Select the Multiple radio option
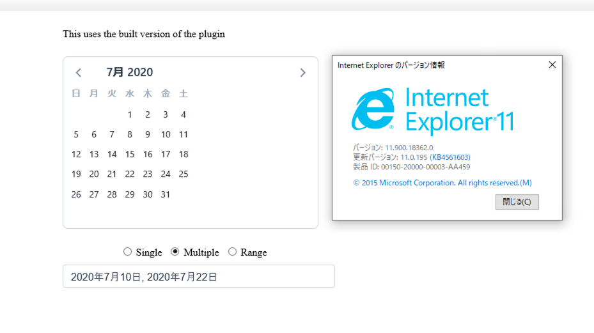The width and height of the screenshot is (594, 333). pos(175,252)
